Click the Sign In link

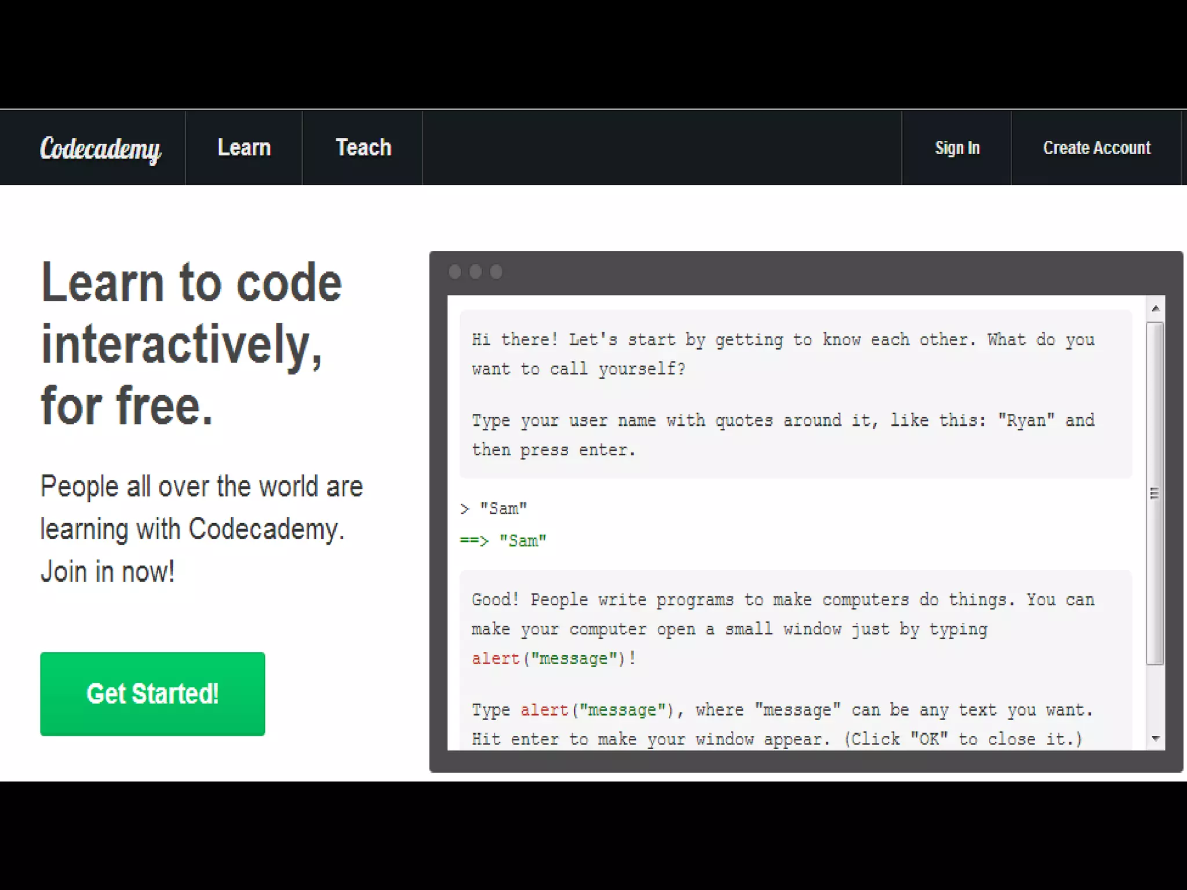[957, 148]
